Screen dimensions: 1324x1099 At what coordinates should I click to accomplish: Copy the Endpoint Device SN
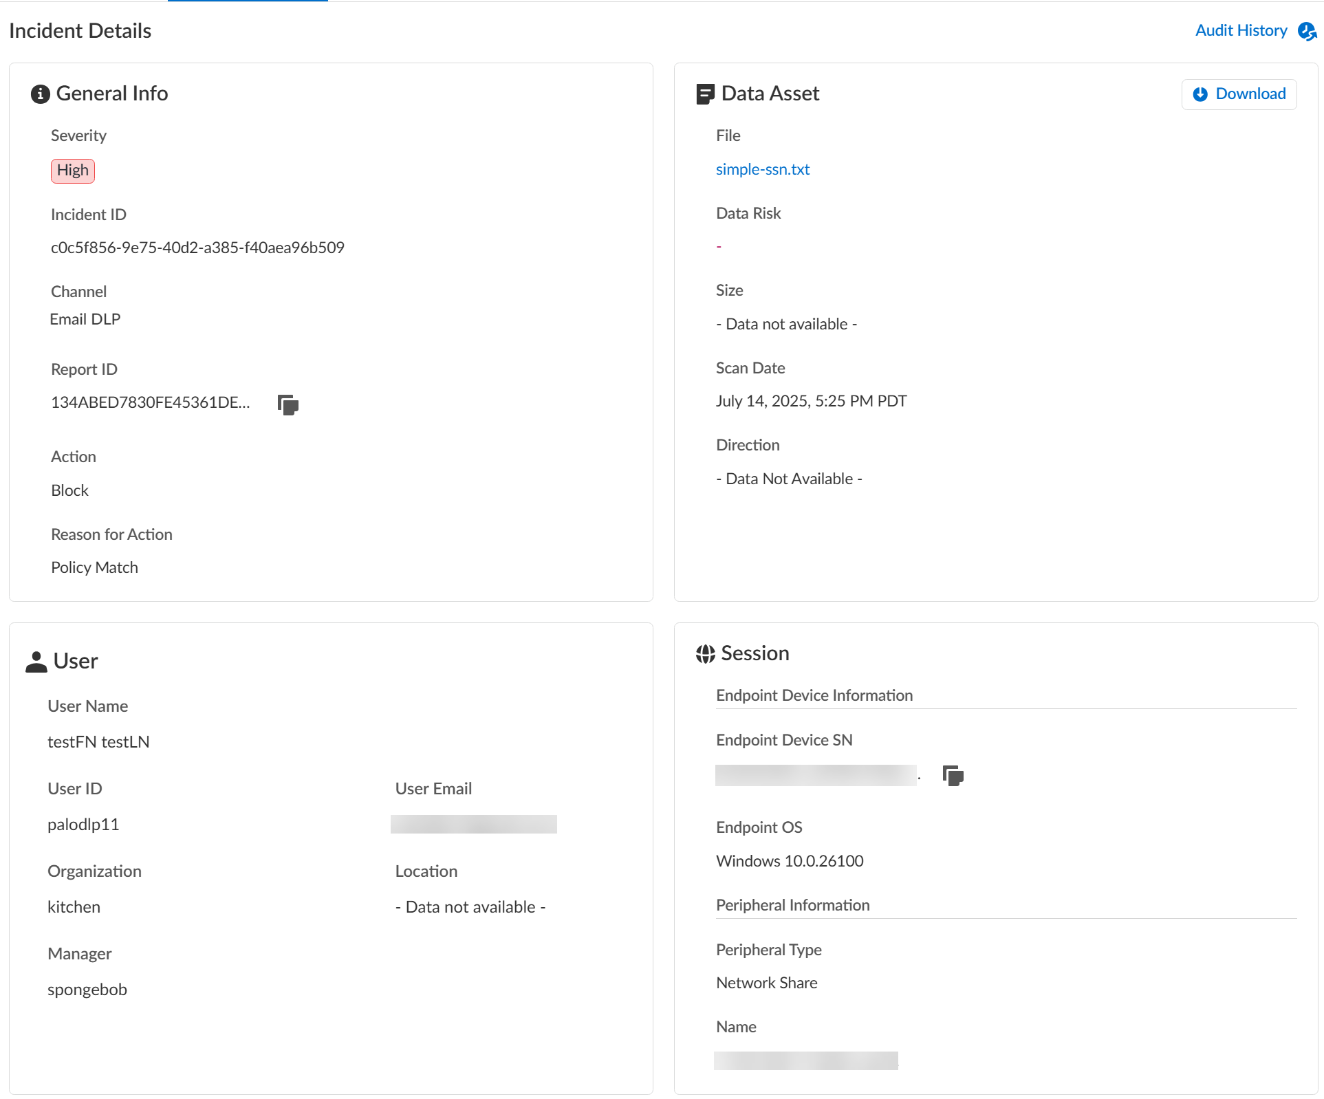point(953,776)
